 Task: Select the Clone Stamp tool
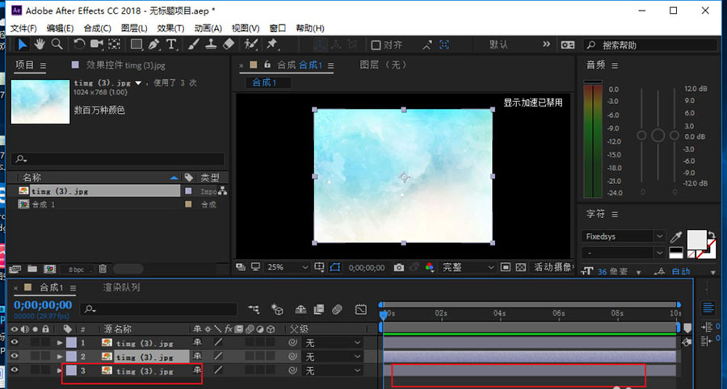tap(211, 44)
